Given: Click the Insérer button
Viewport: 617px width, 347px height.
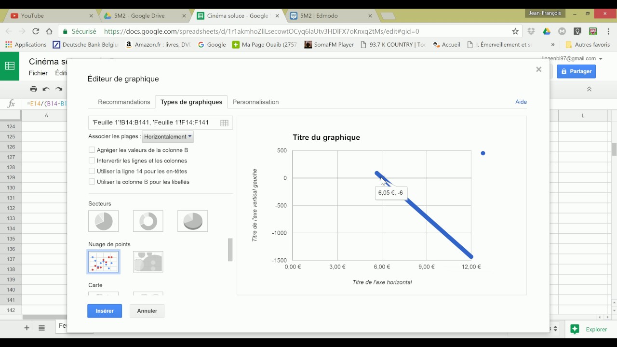Looking at the screenshot, I should click(x=105, y=311).
